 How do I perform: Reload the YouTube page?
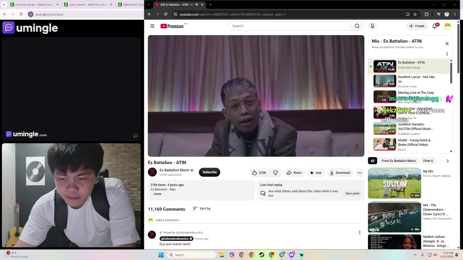point(166,14)
